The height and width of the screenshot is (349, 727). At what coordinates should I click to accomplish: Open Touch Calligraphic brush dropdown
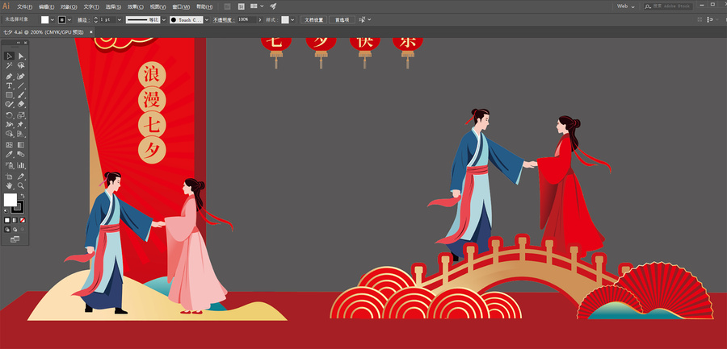click(206, 20)
